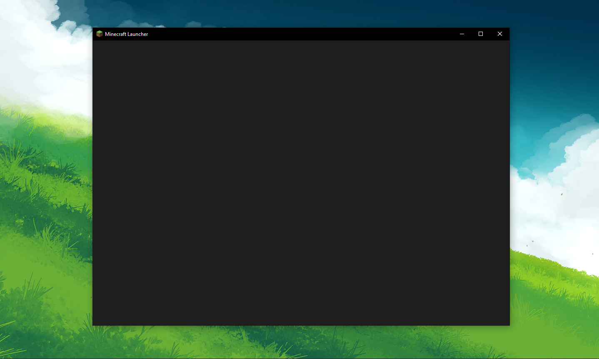Click the Minecraft Launcher grass block icon
The image size is (599, 359).
pos(99,34)
